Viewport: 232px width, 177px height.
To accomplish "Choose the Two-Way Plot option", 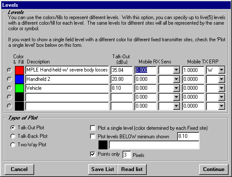I will (x=13, y=145).
